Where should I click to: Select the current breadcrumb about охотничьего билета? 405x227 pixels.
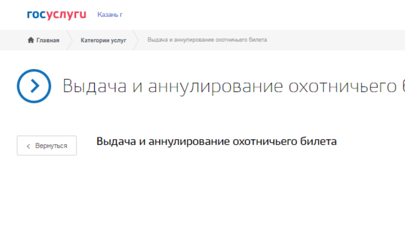pyautogui.click(x=207, y=40)
